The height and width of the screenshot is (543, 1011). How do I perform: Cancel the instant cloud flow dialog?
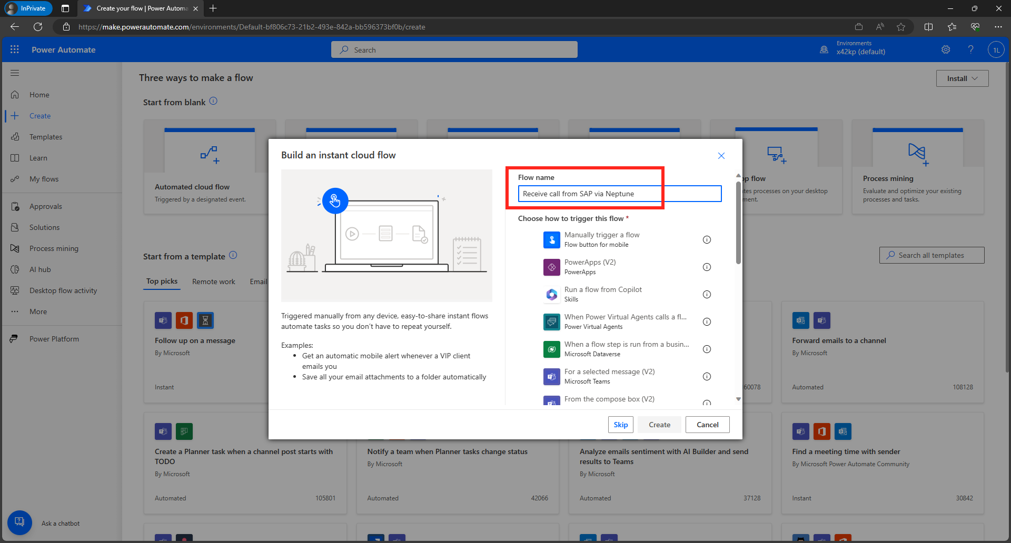(707, 425)
